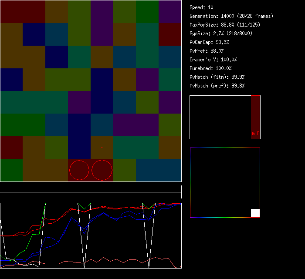This screenshot has width=305, height=279.
Task: Click the red 'm' label in the histogram
Action: [x=253, y=134]
